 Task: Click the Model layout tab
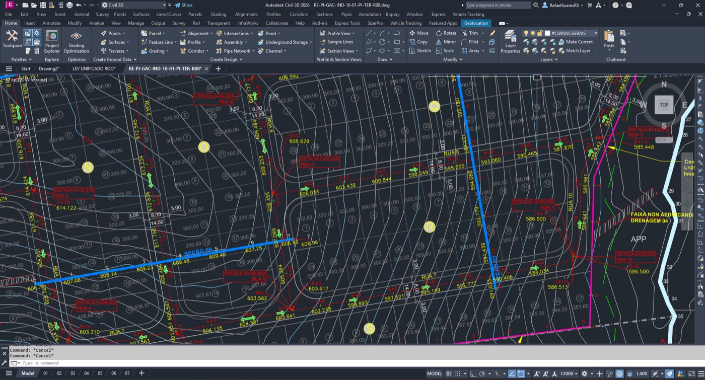coord(28,373)
